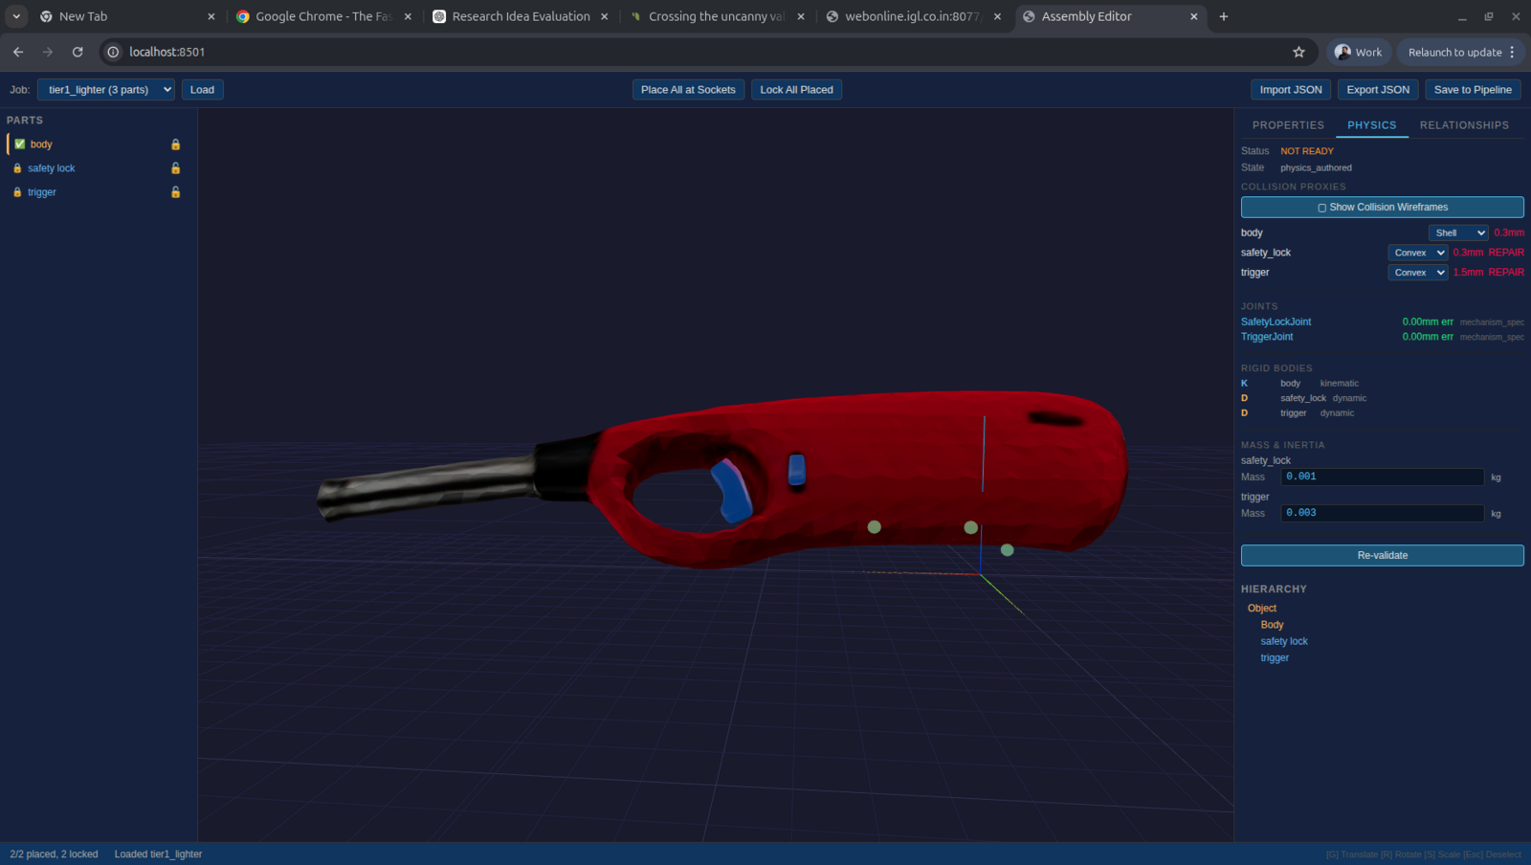Select safety lock in hierarchy tree
This screenshot has height=865, width=1531.
pyautogui.click(x=1284, y=642)
